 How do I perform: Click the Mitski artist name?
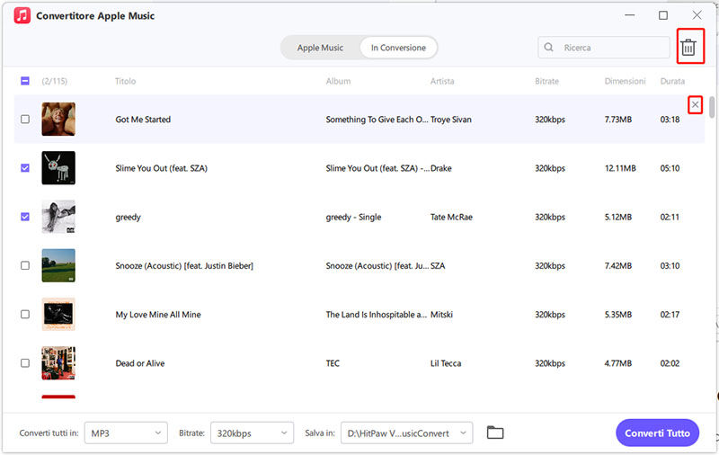tap(441, 315)
